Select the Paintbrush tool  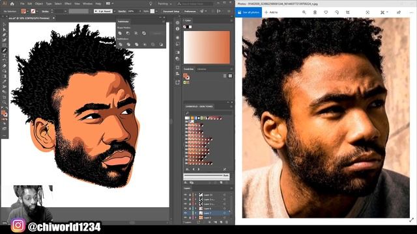tap(5, 51)
